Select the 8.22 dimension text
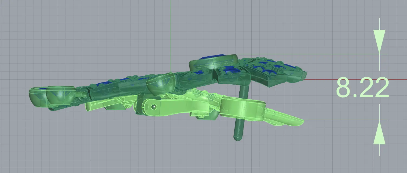 click(x=362, y=88)
